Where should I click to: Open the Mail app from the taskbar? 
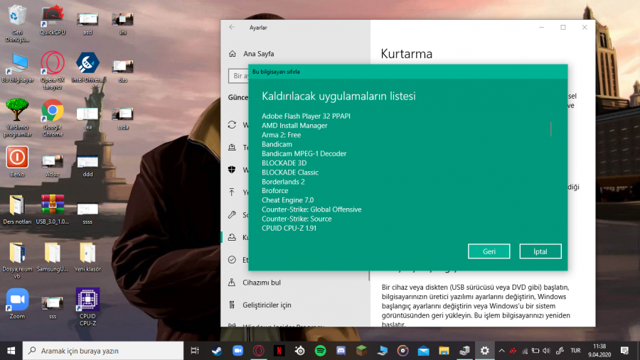(423, 351)
